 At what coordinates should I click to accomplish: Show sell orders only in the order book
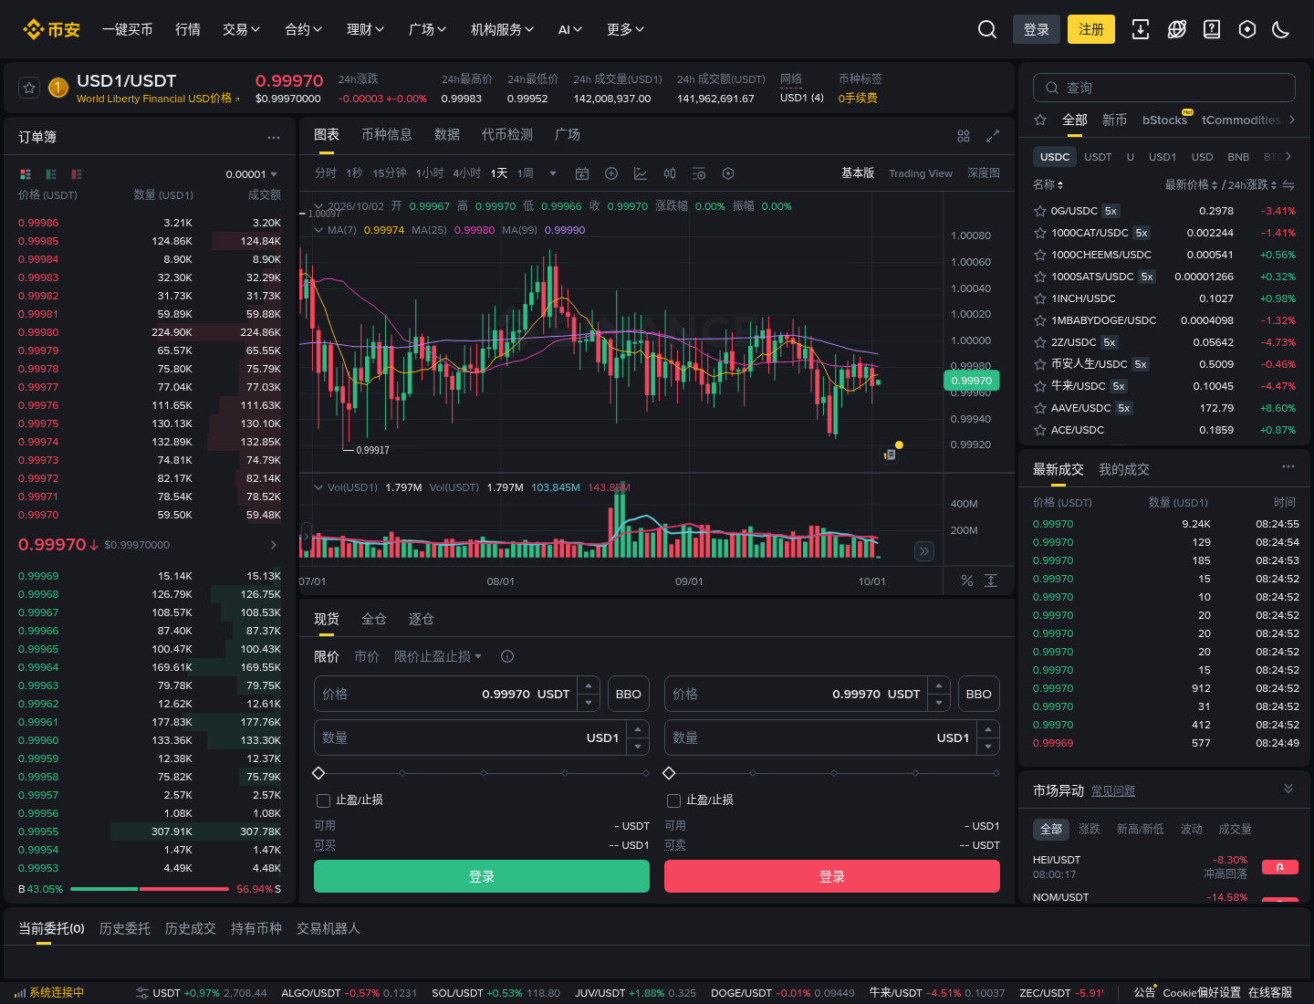click(x=77, y=174)
